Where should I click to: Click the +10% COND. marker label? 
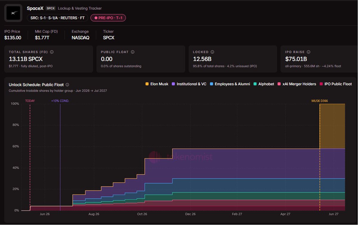(60, 101)
